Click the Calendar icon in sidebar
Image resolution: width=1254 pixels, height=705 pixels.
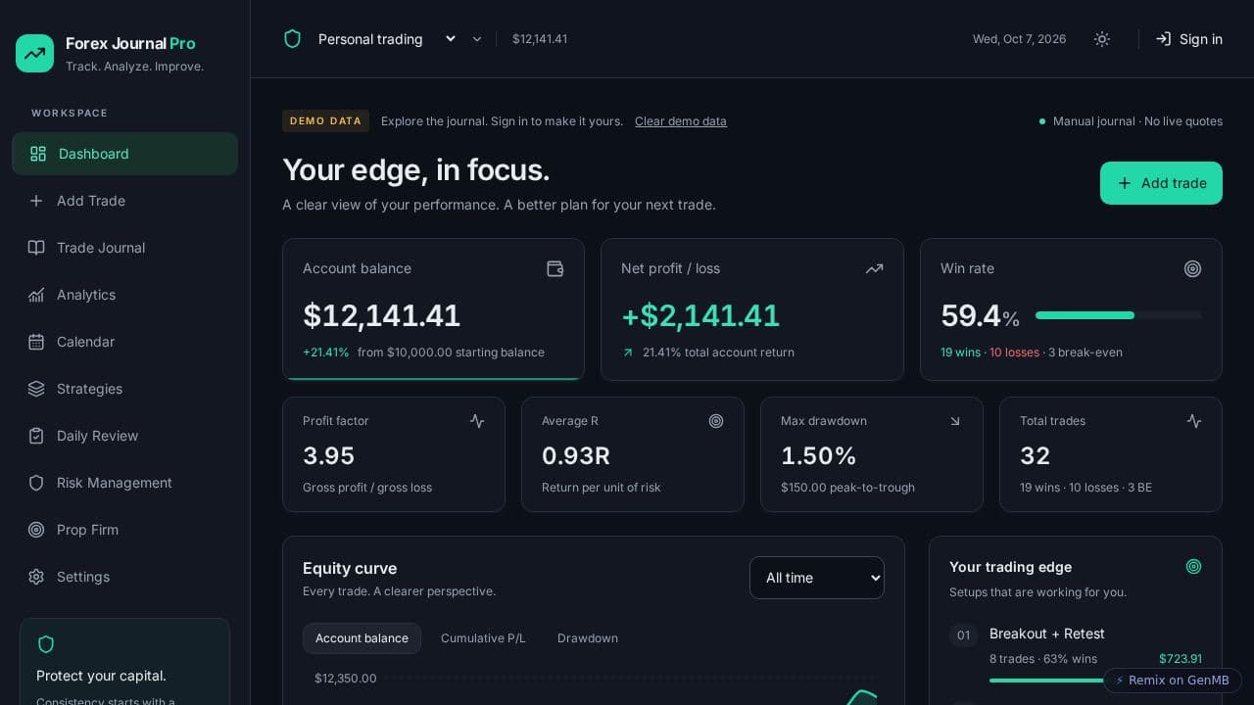click(36, 342)
